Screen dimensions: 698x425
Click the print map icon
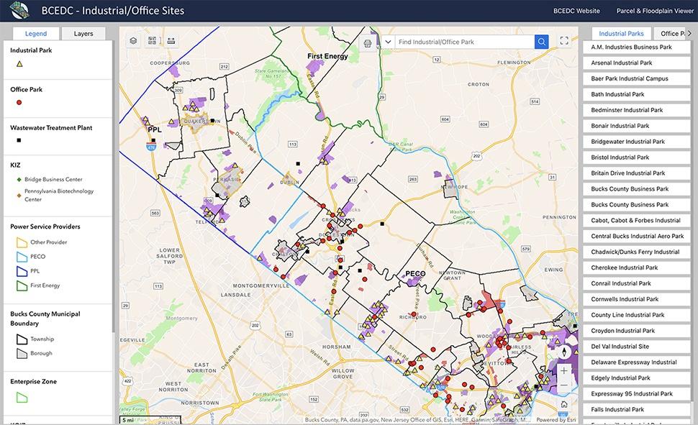click(368, 42)
